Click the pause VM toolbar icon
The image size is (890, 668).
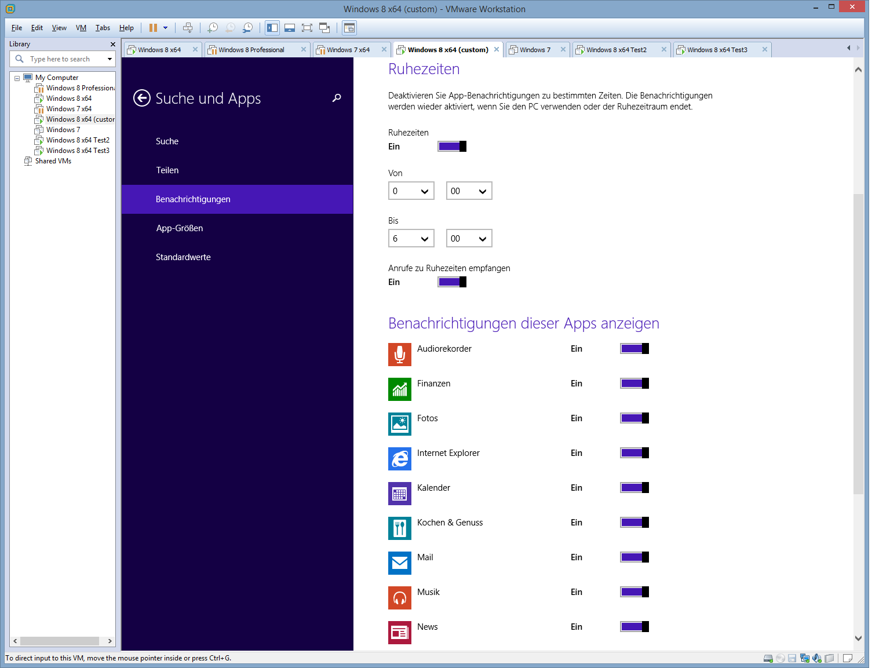coord(153,28)
